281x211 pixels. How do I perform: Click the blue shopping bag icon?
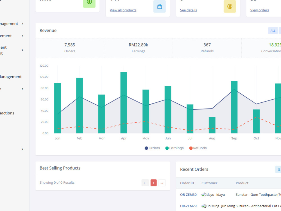[x=160, y=7]
